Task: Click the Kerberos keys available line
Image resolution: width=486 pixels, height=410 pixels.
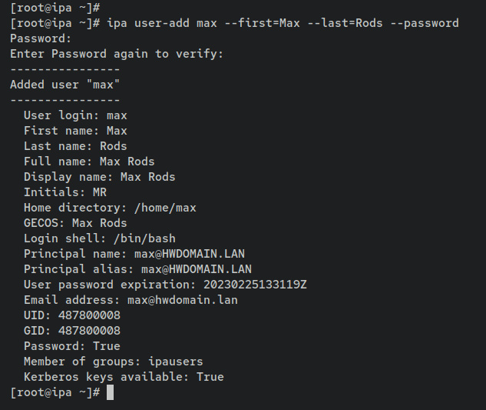Action: point(124,377)
